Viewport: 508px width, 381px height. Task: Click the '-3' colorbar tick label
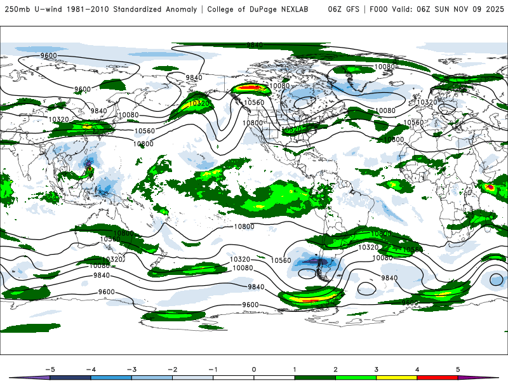coord(131,370)
